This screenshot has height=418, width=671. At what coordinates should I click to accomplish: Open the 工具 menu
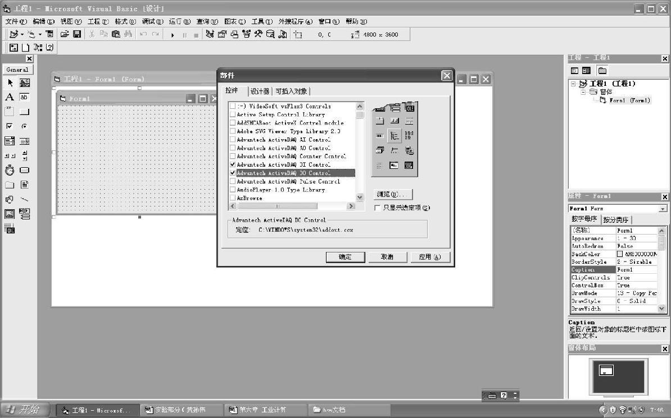262,21
